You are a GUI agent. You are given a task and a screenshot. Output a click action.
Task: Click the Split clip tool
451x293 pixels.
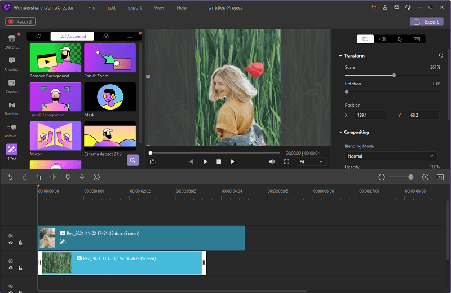coord(53,177)
